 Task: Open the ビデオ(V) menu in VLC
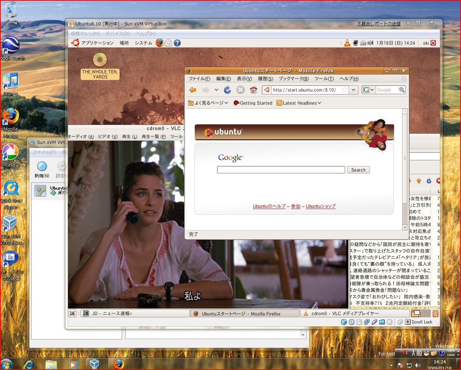click(108, 136)
